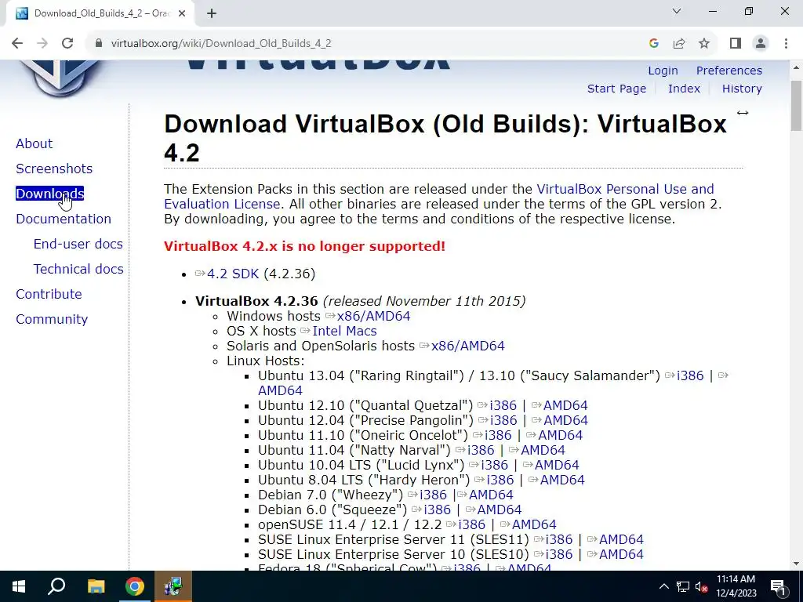This screenshot has width=803, height=602.
Task: Download SLES10 i386 link
Action: pyautogui.click(x=558, y=553)
